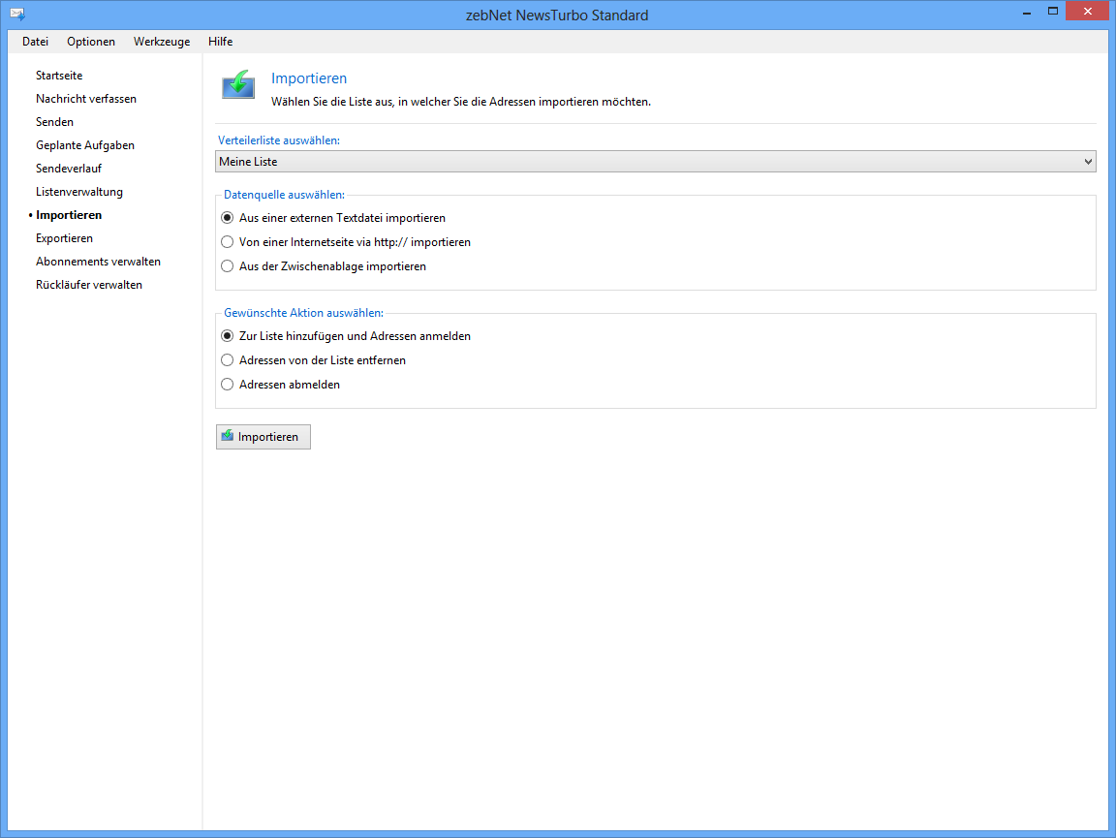Open the Hilfe menu
The image size is (1116, 838).
coord(221,42)
